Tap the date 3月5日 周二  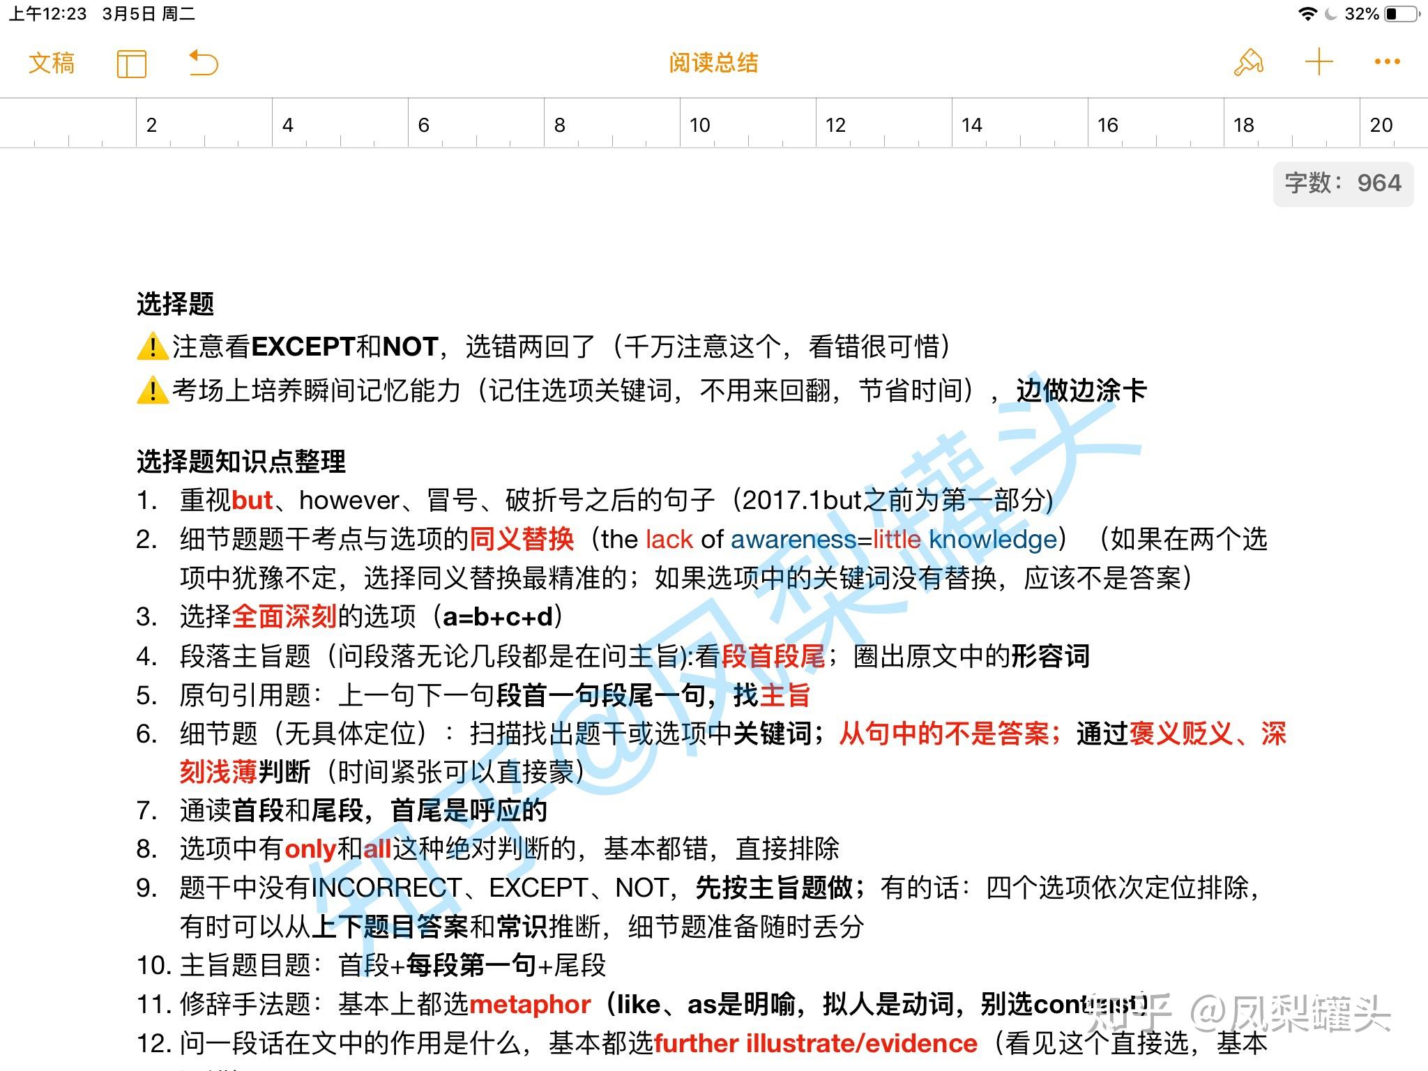click(x=149, y=14)
